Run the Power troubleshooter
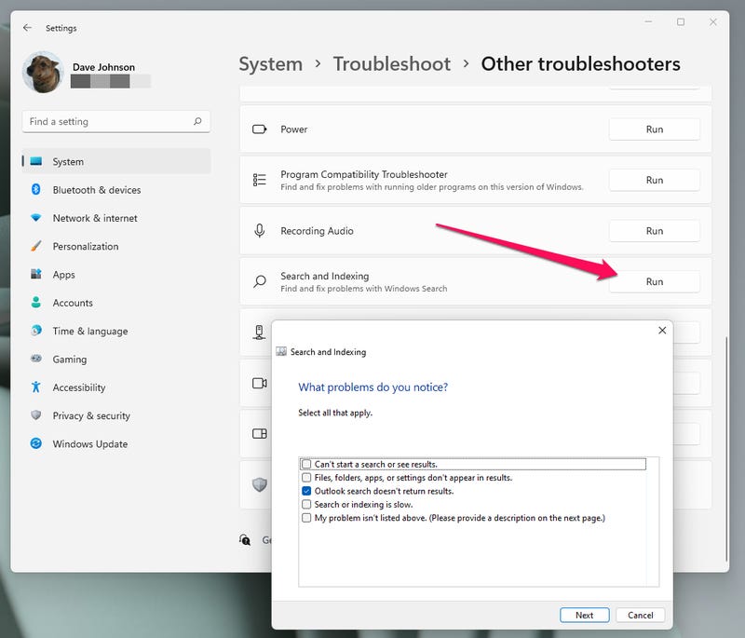Viewport: 745px width, 638px height. point(655,129)
